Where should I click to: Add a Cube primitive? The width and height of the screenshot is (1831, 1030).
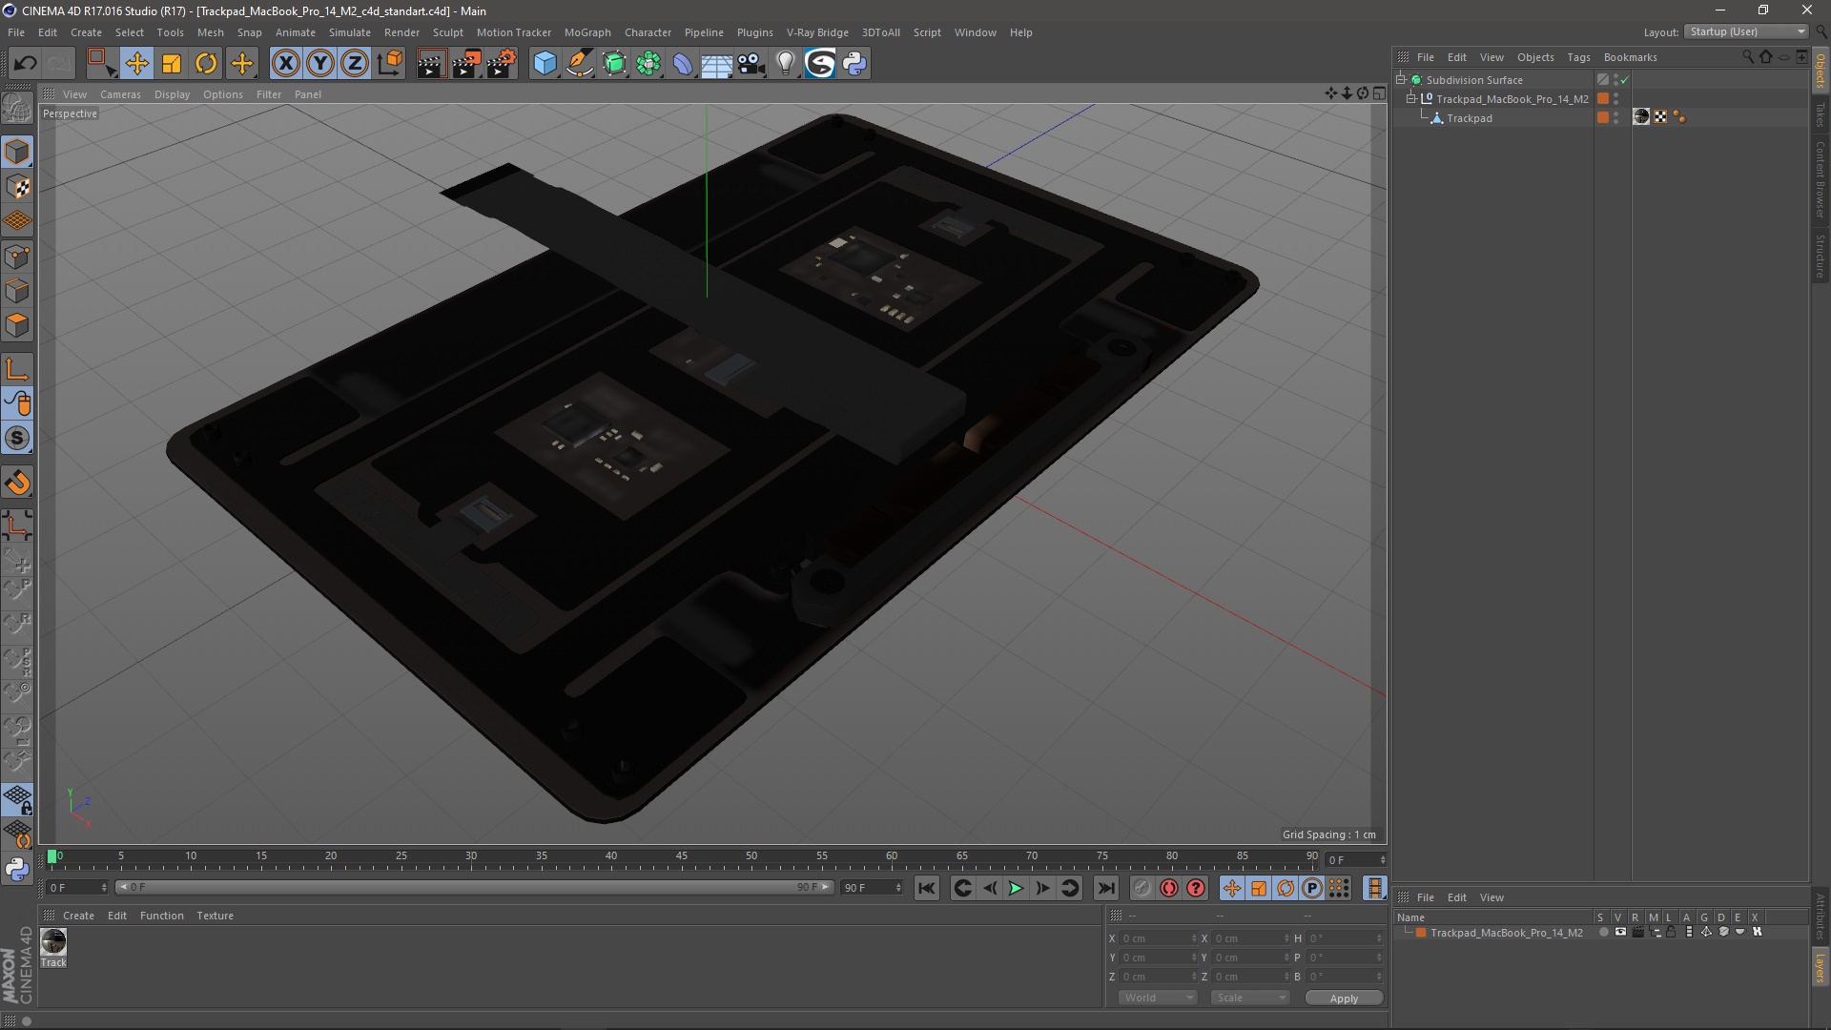(545, 64)
